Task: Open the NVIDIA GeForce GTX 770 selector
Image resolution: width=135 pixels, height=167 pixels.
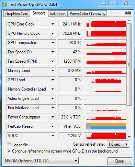Action: pos(41,161)
